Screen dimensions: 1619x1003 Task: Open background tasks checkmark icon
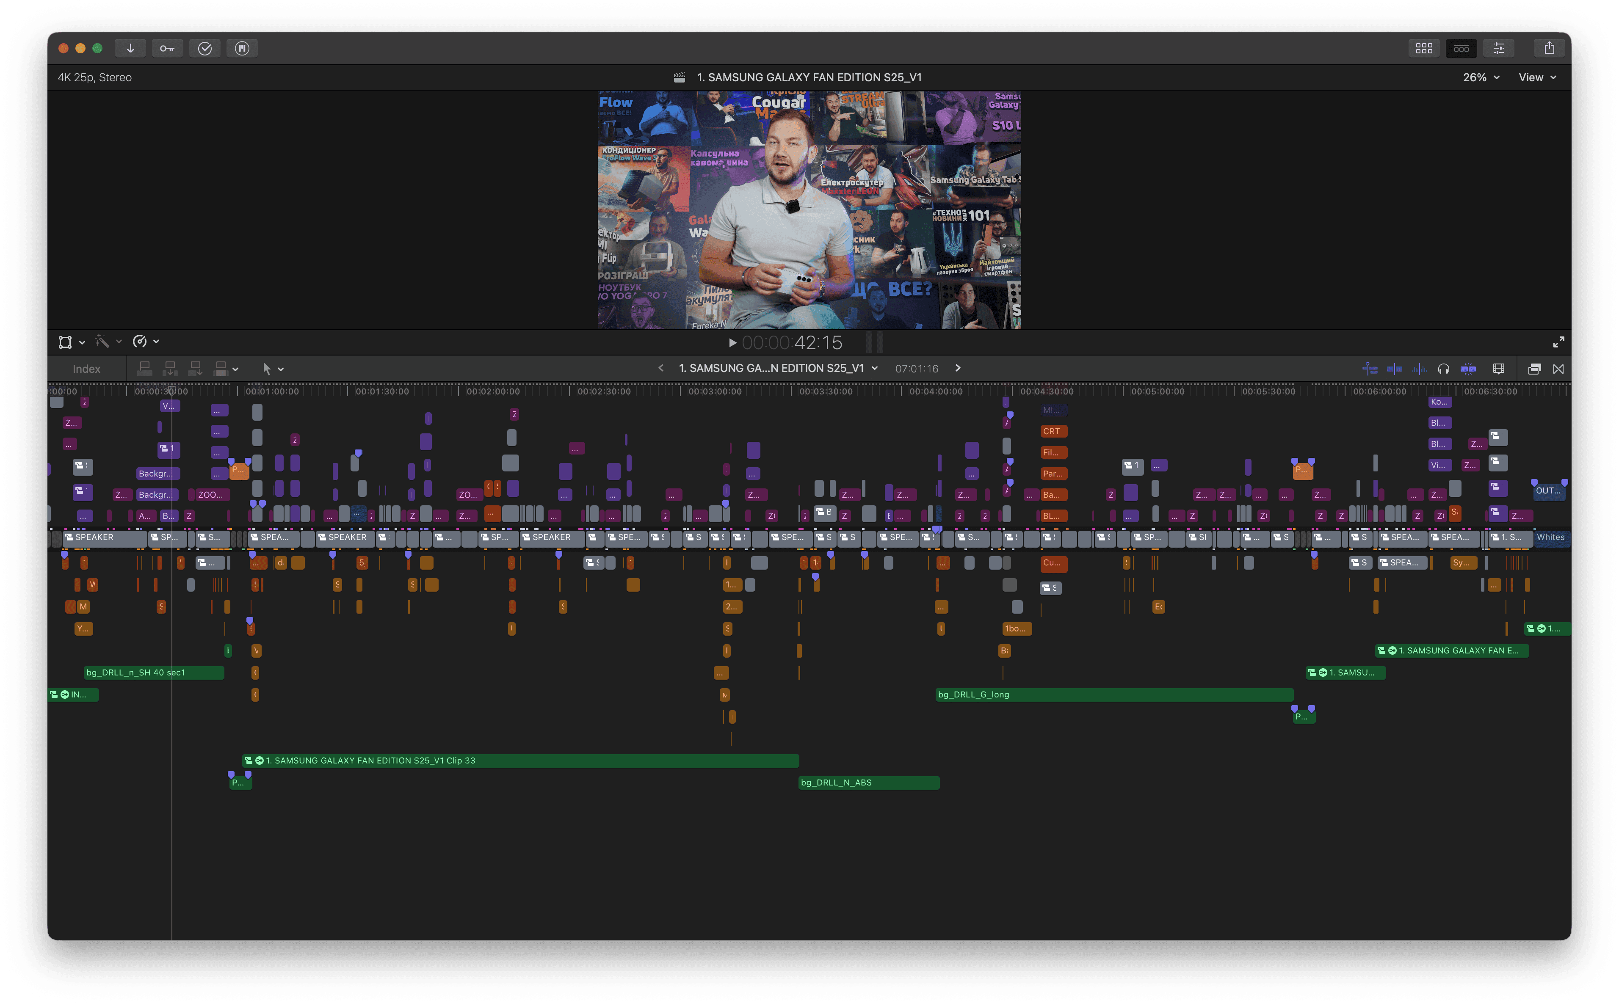click(205, 48)
